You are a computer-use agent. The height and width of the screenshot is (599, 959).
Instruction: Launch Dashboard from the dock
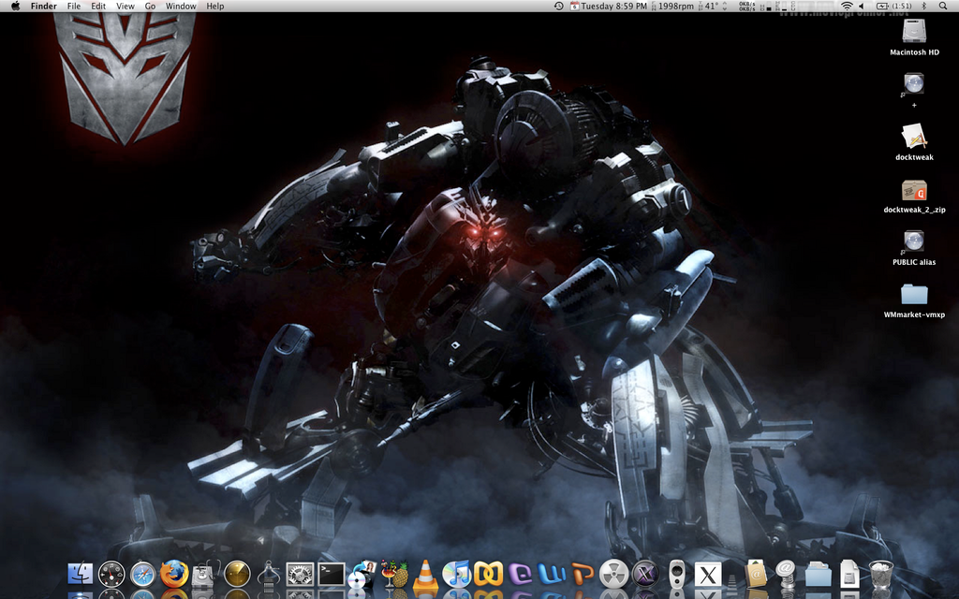point(111,575)
